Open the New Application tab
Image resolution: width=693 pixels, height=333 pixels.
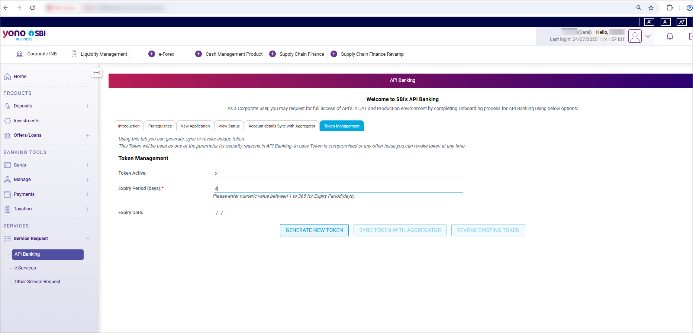[195, 126]
